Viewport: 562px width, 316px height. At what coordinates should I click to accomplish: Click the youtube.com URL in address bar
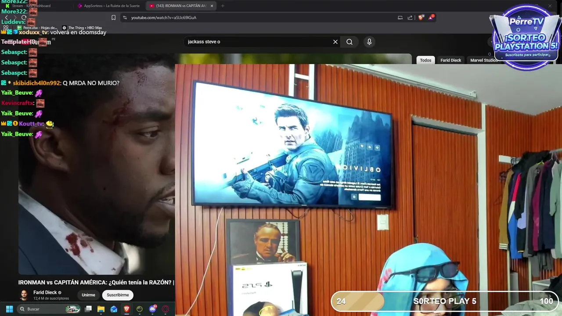point(164,18)
